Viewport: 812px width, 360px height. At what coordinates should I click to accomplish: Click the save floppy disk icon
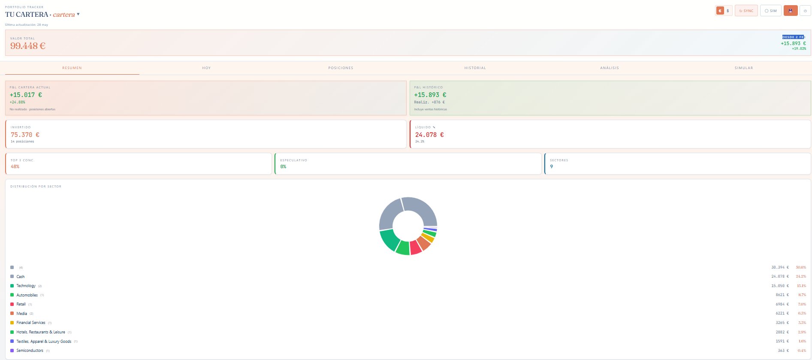(x=791, y=11)
